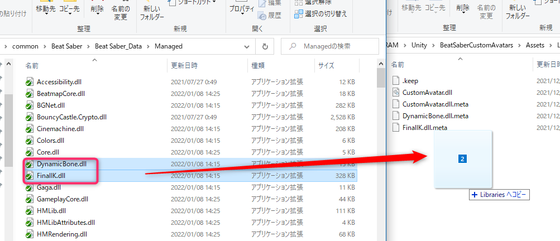Click the HMLib.dll file icon
Screen dimensions: 560x241
pyautogui.click(x=29, y=211)
